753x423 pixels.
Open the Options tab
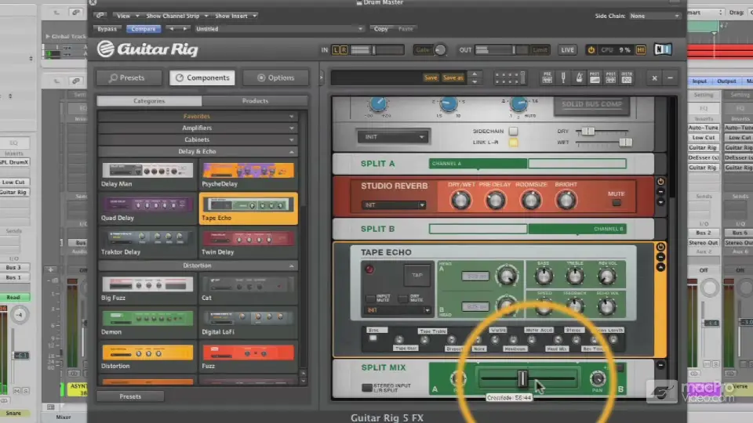(275, 78)
